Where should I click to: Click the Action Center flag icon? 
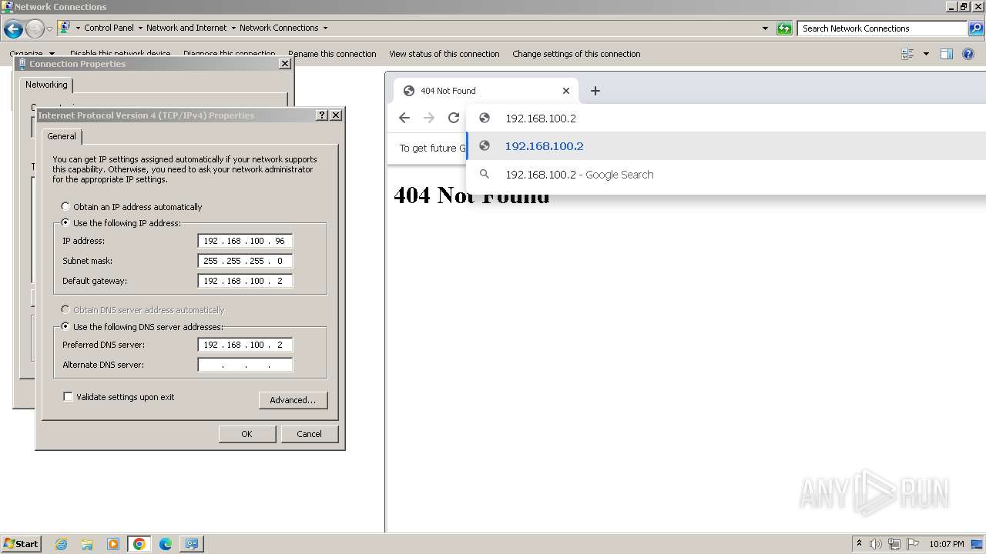[x=913, y=544]
